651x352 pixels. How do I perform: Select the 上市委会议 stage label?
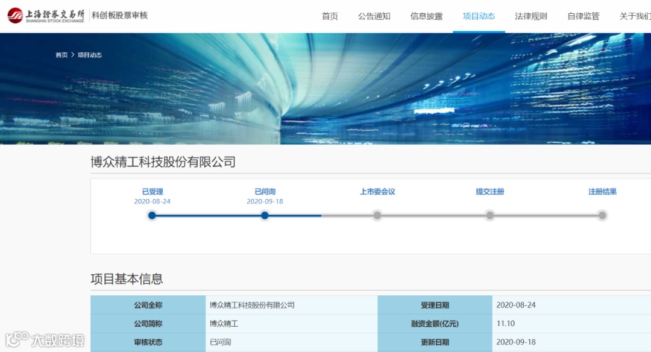[377, 192]
